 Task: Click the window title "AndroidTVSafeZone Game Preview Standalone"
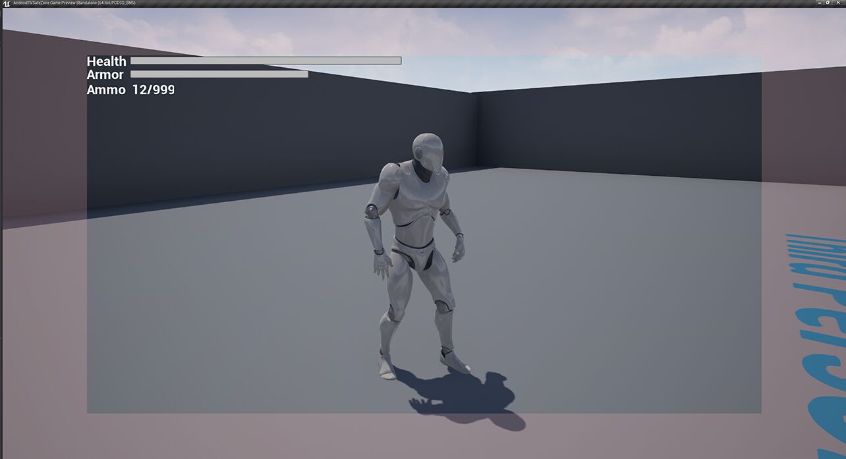click(x=55, y=3)
